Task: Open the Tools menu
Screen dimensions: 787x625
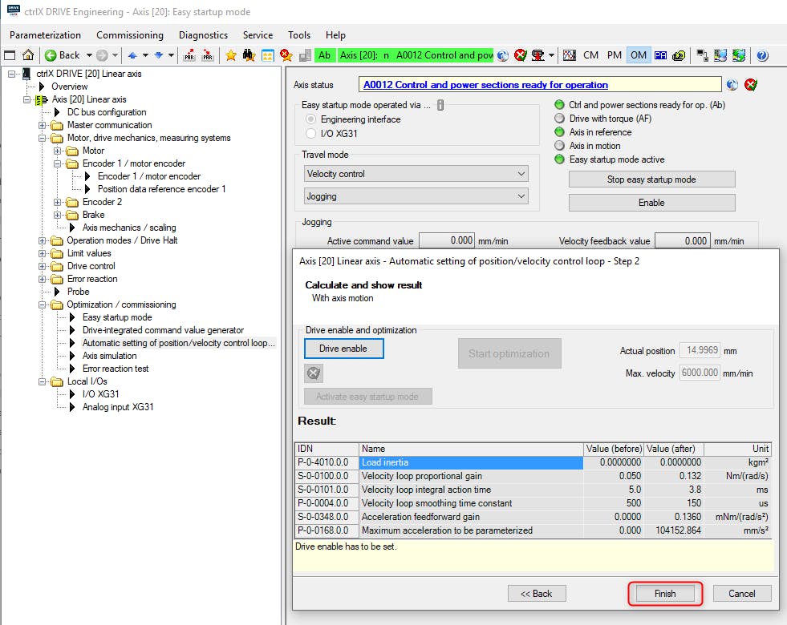Action: [x=299, y=35]
